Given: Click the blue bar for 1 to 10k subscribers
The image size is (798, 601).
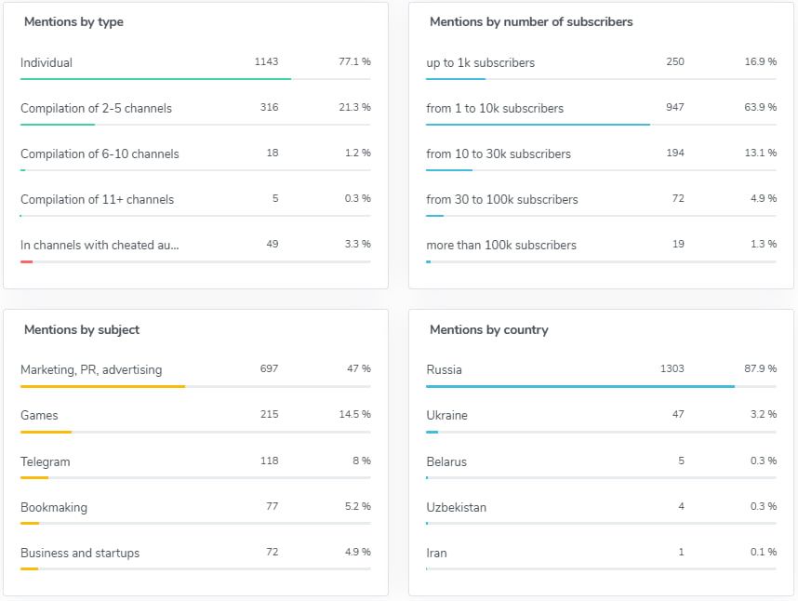Looking at the screenshot, I should pyautogui.click(x=538, y=125).
